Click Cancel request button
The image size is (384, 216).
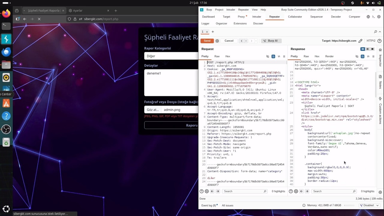(x=229, y=41)
